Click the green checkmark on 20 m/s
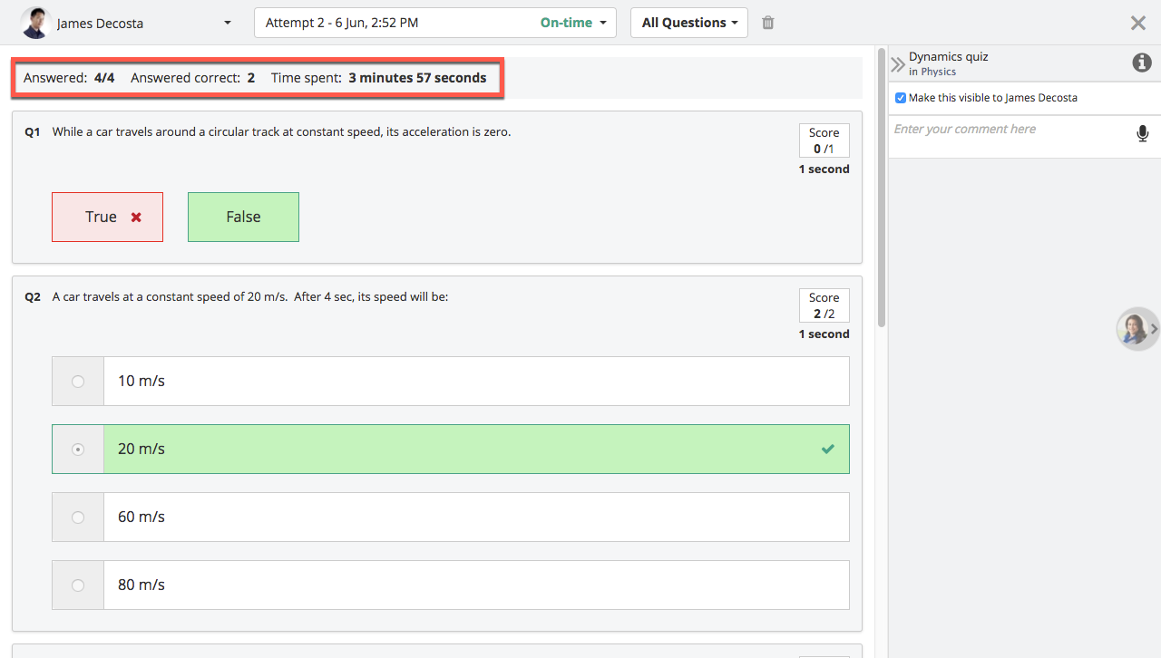1161x658 pixels. coord(827,449)
